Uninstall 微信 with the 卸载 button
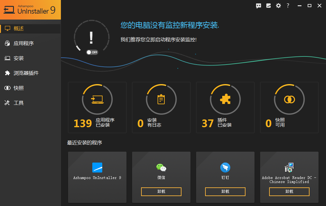 tap(161, 192)
